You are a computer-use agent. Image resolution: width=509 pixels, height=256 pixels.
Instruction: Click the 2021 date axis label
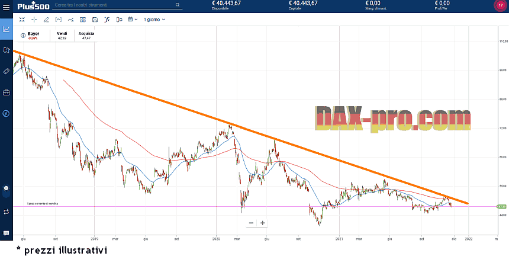point(339,239)
